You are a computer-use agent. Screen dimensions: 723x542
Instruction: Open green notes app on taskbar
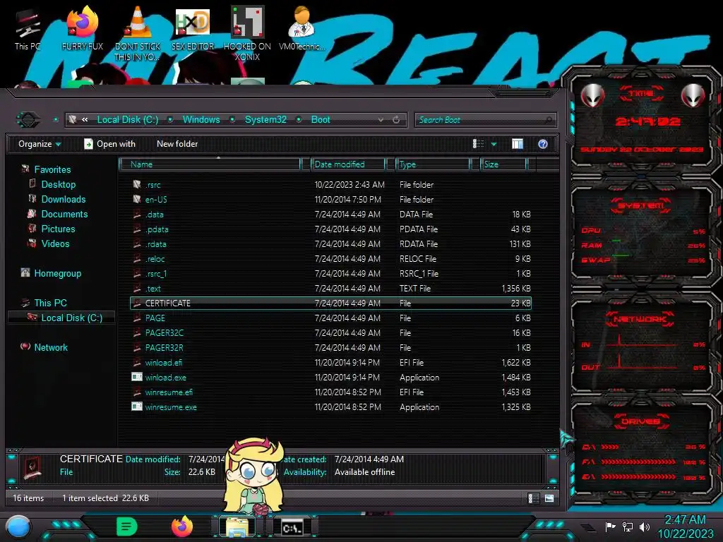tap(127, 526)
